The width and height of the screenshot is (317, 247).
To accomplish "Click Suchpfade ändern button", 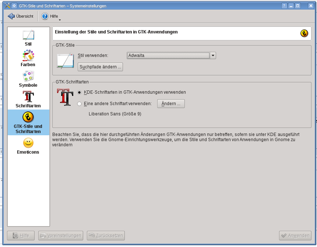I will (x=101, y=67).
